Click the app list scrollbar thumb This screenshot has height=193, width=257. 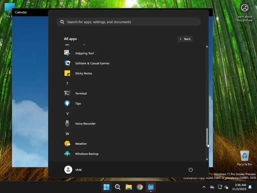(207, 137)
